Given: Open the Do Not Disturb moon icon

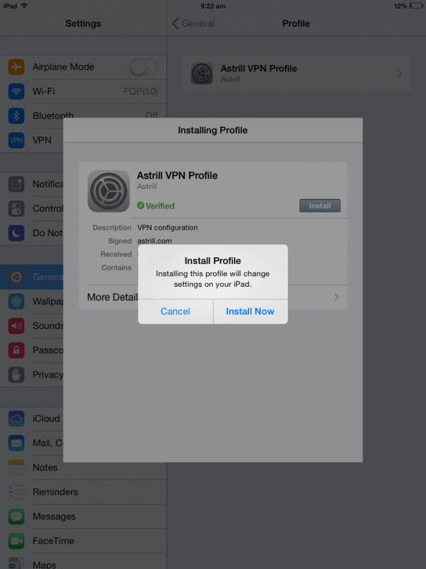Looking at the screenshot, I should coord(16,233).
